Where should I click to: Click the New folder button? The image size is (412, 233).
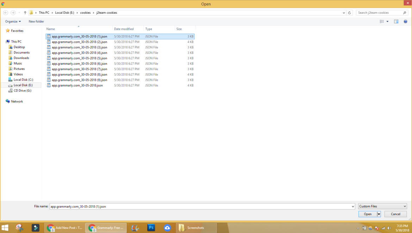[36, 21]
